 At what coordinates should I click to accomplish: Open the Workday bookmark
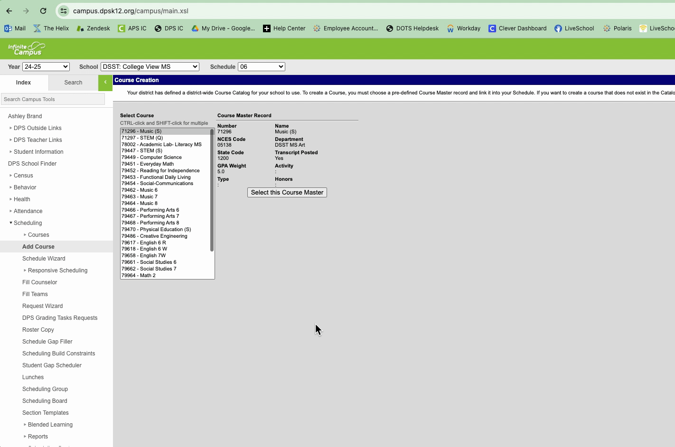click(464, 28)
